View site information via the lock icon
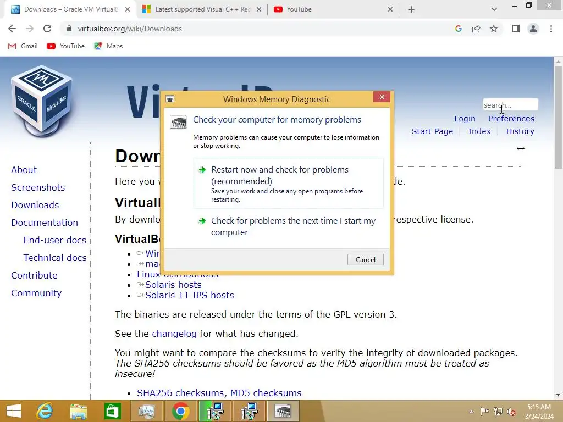This screenshot has width=563, height=422. pyautogui.click(x=69, y=29)
